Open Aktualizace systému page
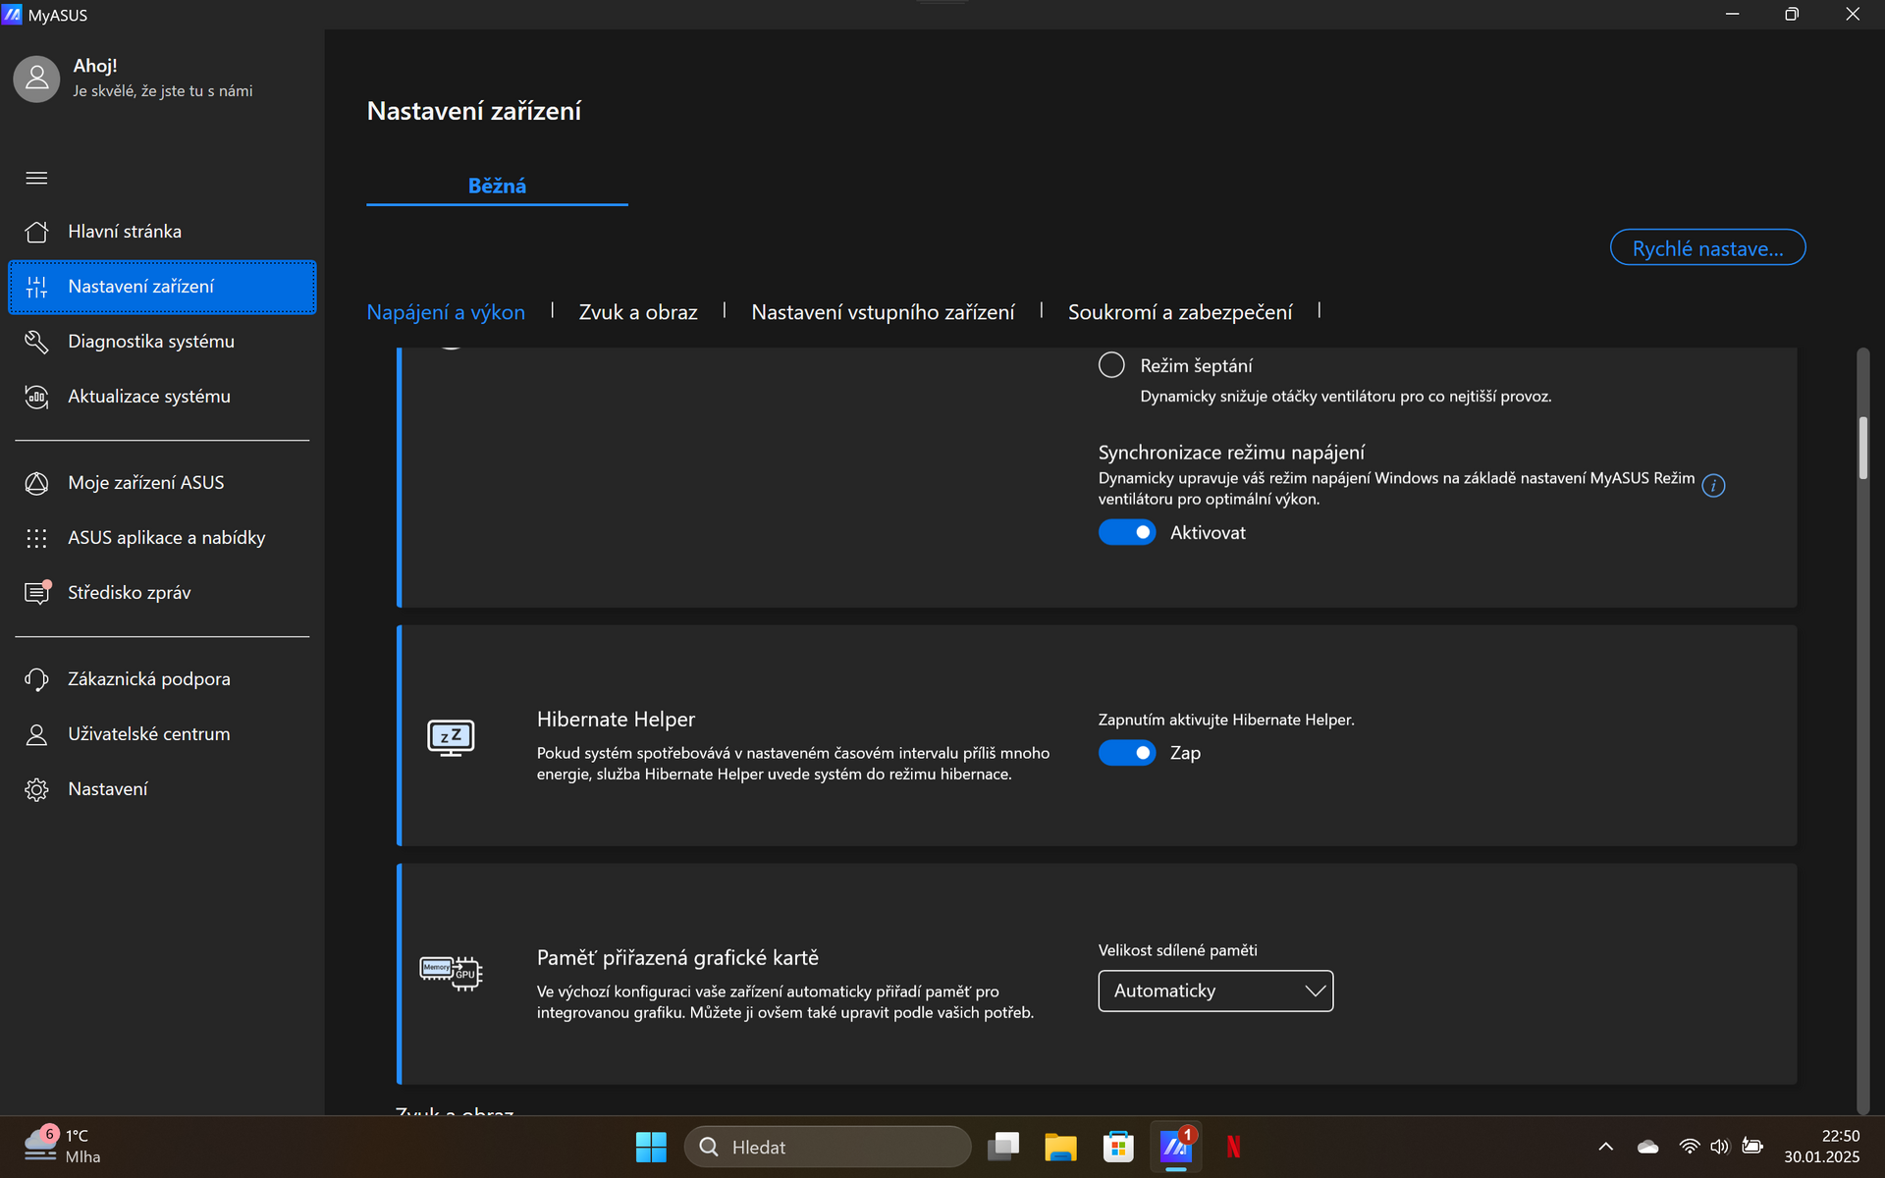Screen dimensions: 1885x1178 162,397
